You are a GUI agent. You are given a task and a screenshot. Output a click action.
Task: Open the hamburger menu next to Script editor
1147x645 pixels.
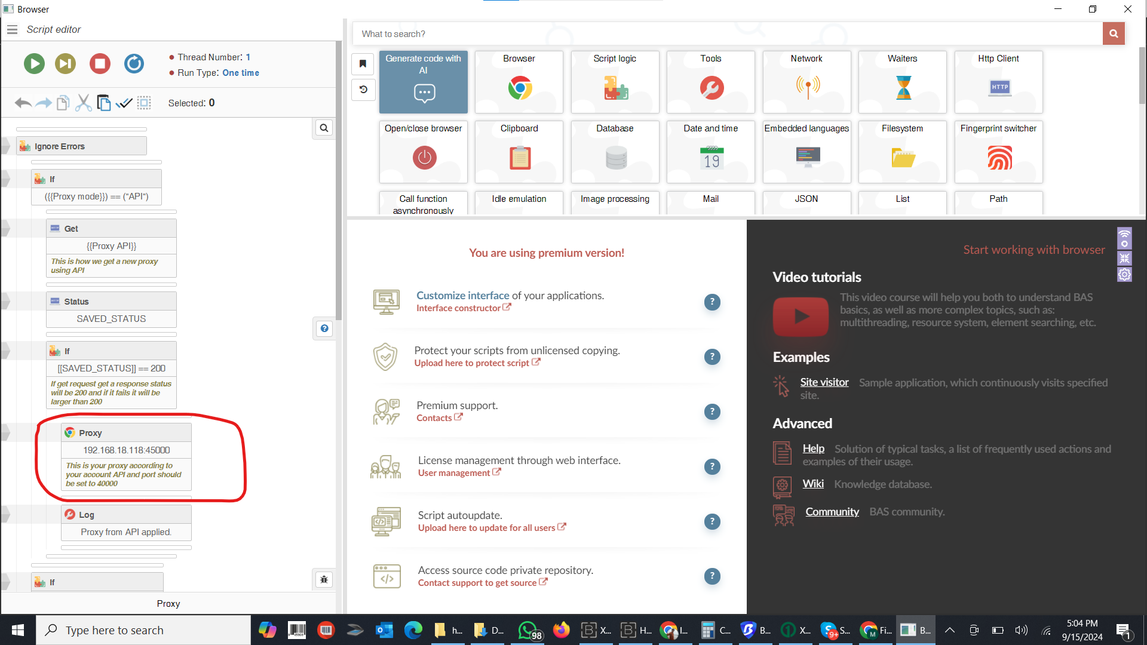click(x=12, y=29)
